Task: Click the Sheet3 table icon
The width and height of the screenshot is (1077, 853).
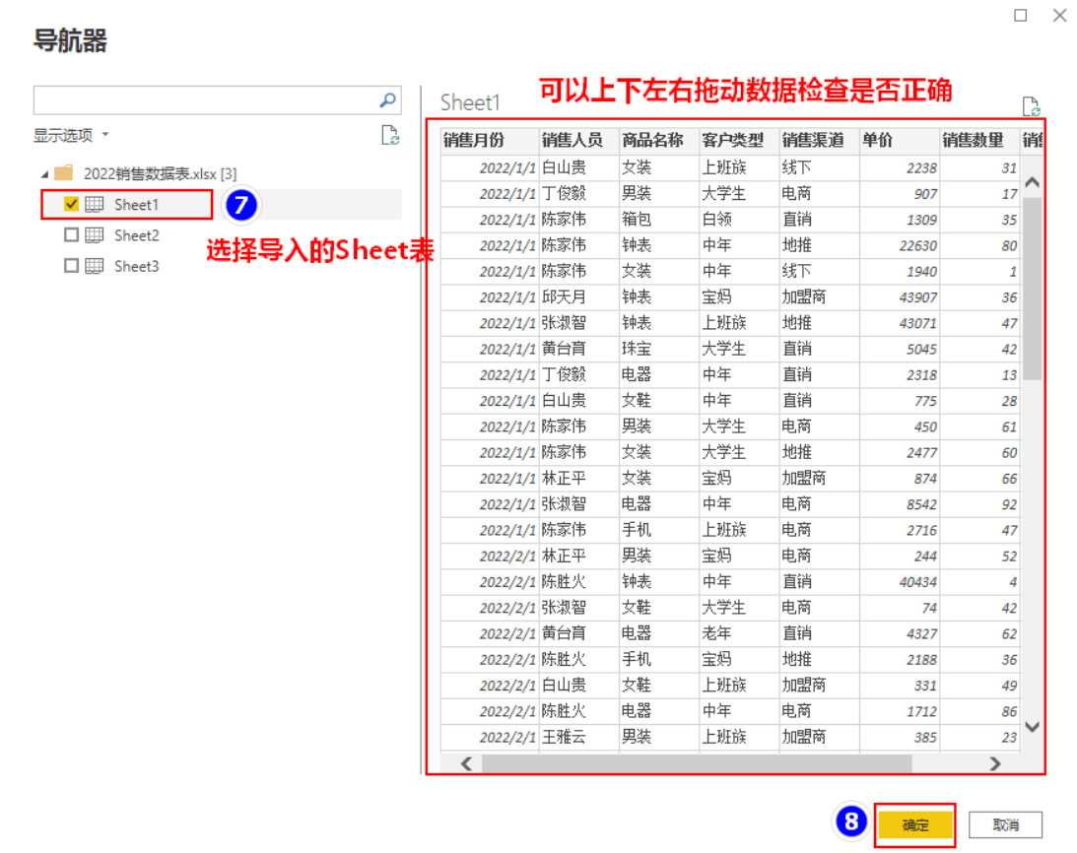Action: click(94, 266)
